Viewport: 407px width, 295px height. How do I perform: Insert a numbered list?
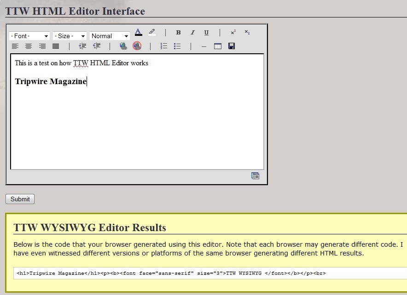coord(164,46)
